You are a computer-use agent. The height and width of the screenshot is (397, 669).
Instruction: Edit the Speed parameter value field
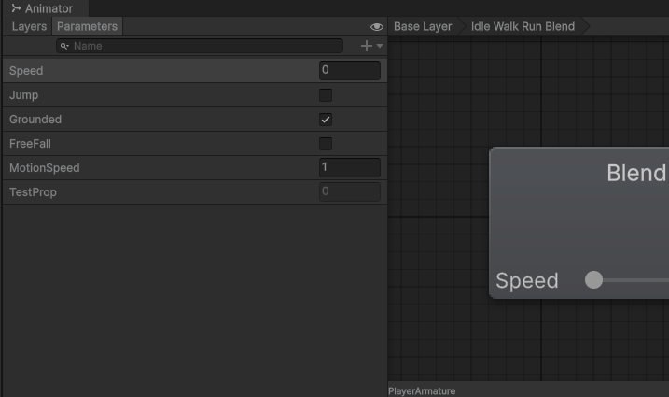[x=350, y=70]
